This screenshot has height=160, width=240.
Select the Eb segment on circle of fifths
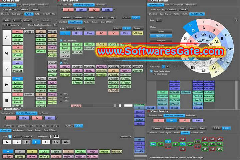pos(204,70)
